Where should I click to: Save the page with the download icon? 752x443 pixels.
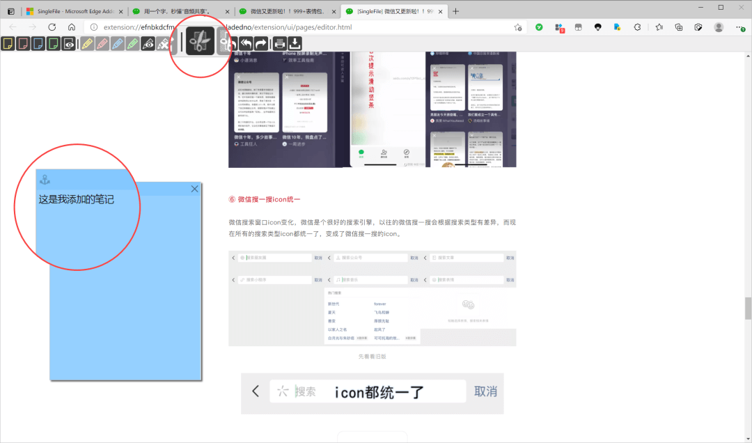[295, 44]
